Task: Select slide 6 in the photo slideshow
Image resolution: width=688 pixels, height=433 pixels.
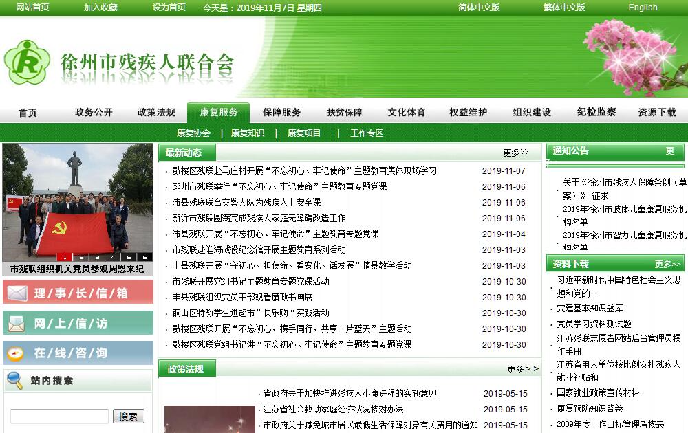Action: (144, 257)
